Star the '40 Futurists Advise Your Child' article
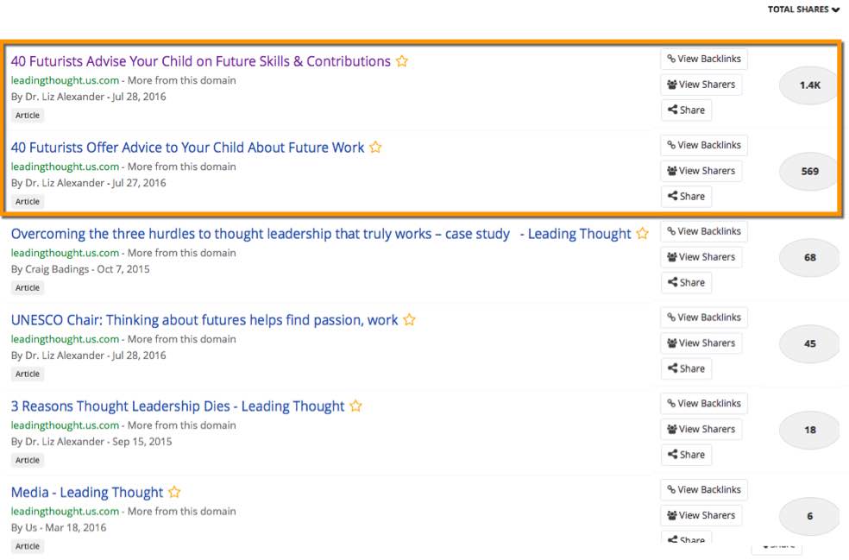The width and height of the screenshot is (849, 560). (x=402, y=61)
